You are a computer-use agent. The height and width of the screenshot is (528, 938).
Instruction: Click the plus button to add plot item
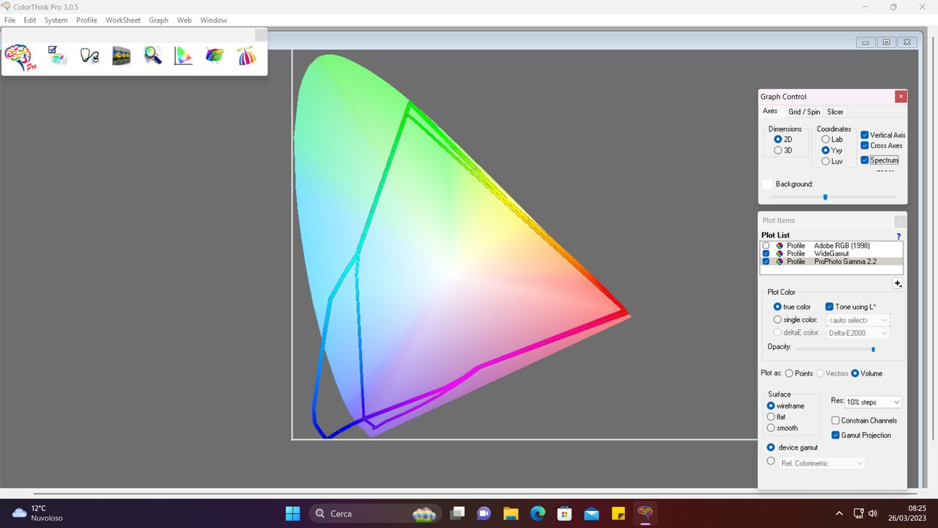898,284
